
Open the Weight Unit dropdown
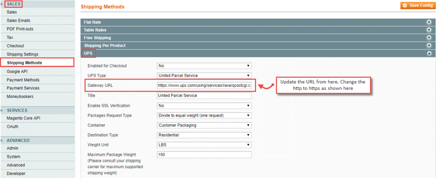(204, 145)
